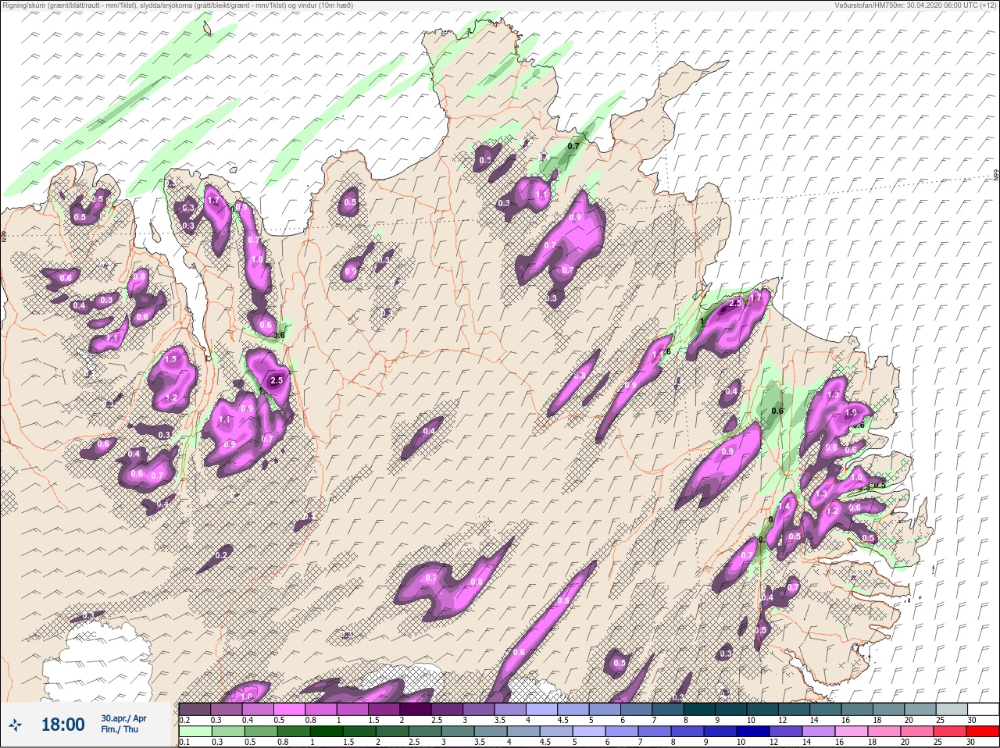Click the 'Fim./ Thu' weekday label
The width and height of the screenshot is (1000, 748).
pos(120,729)
